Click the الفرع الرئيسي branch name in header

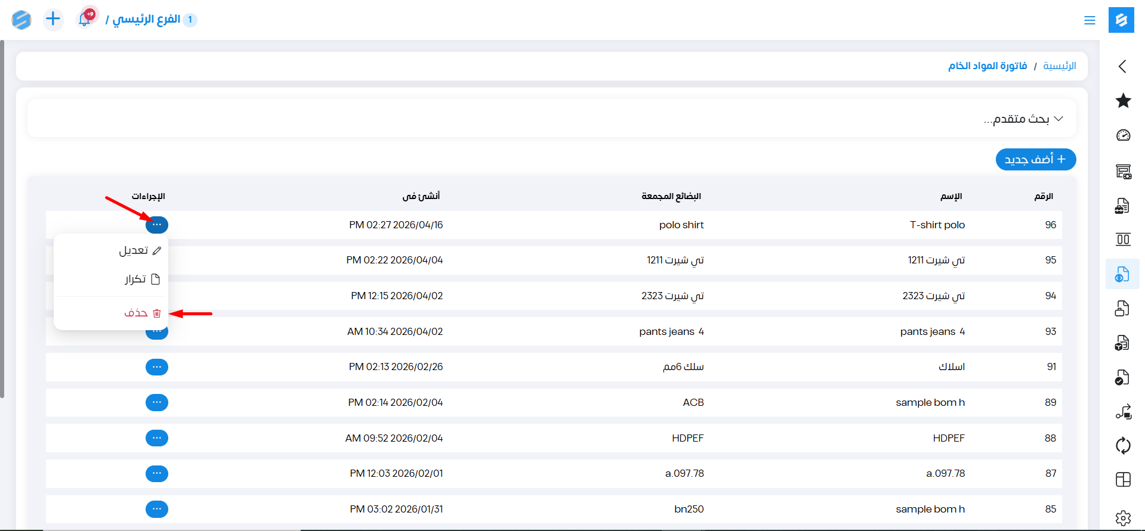click(x=146, y=20)
